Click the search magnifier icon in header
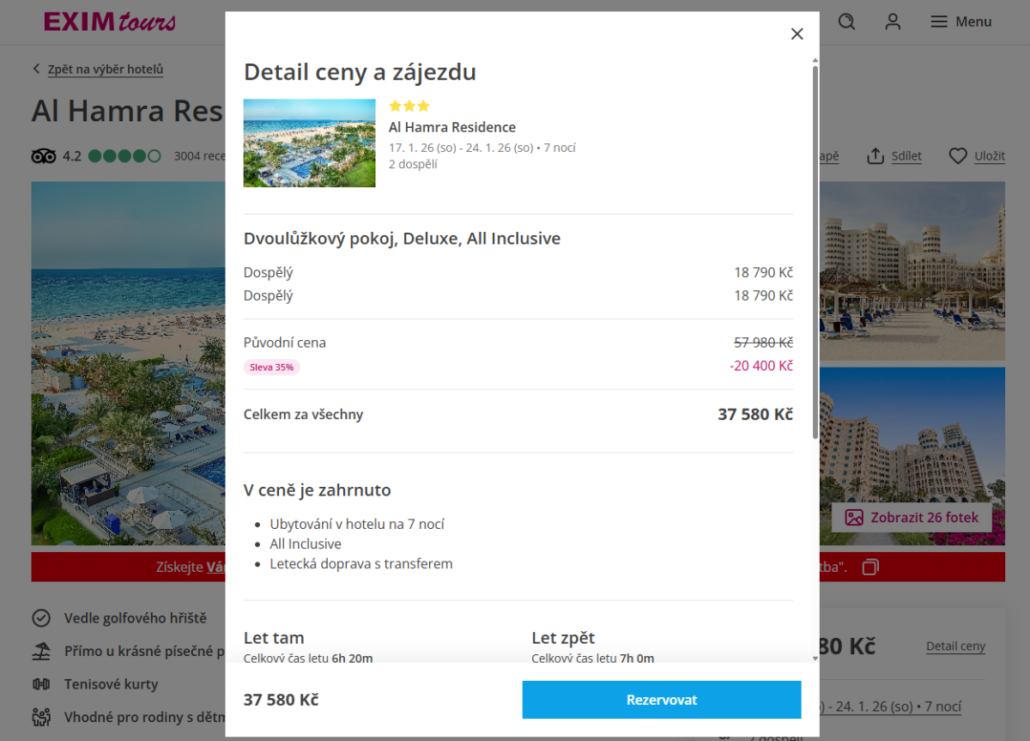The height and width of the screenshot is (741, 1030). click(x=847, y=21)
